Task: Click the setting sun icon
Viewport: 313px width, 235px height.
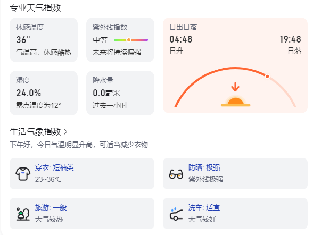Action: tap(235, 102)
